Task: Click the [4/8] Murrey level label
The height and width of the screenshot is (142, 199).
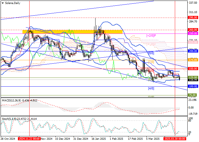Action: click(x=151, y=89)
